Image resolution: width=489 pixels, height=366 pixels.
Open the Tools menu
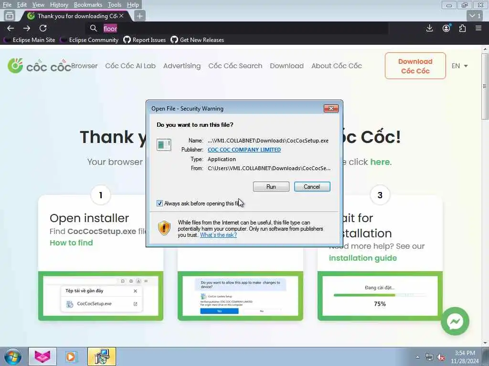115,5
